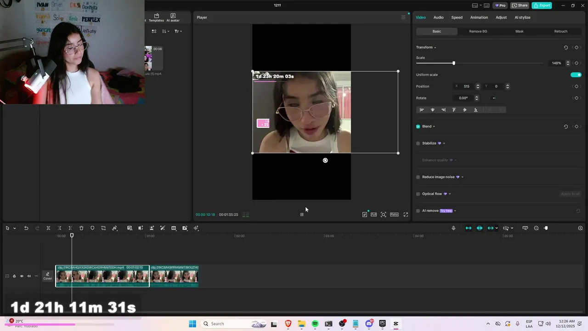Image resolution: width=588 pixels, height=331 pixels.
Task: Enter fullscreen preview in Player
Action: 406,215
